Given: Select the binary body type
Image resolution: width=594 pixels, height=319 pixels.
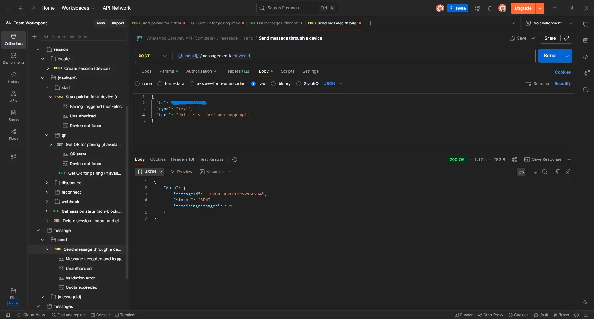Looking at the screenshot, I should pos(274,84).
